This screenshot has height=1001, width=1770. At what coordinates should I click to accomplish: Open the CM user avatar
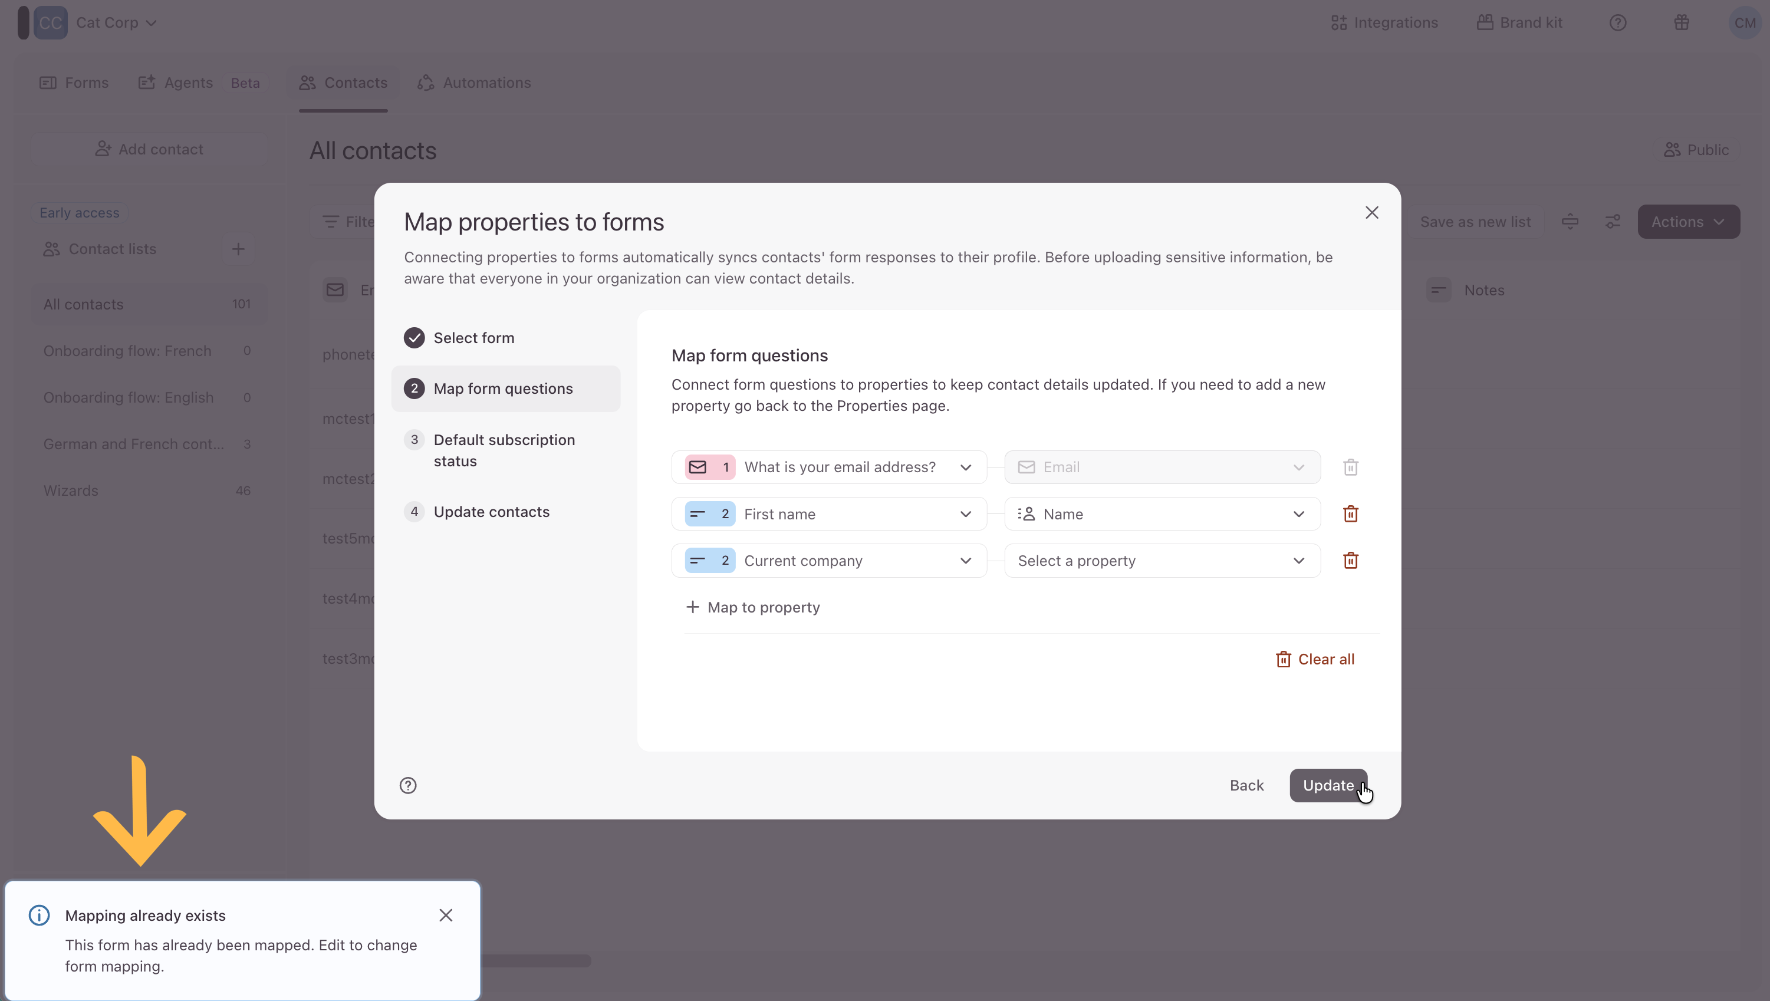click(1744, 22)
